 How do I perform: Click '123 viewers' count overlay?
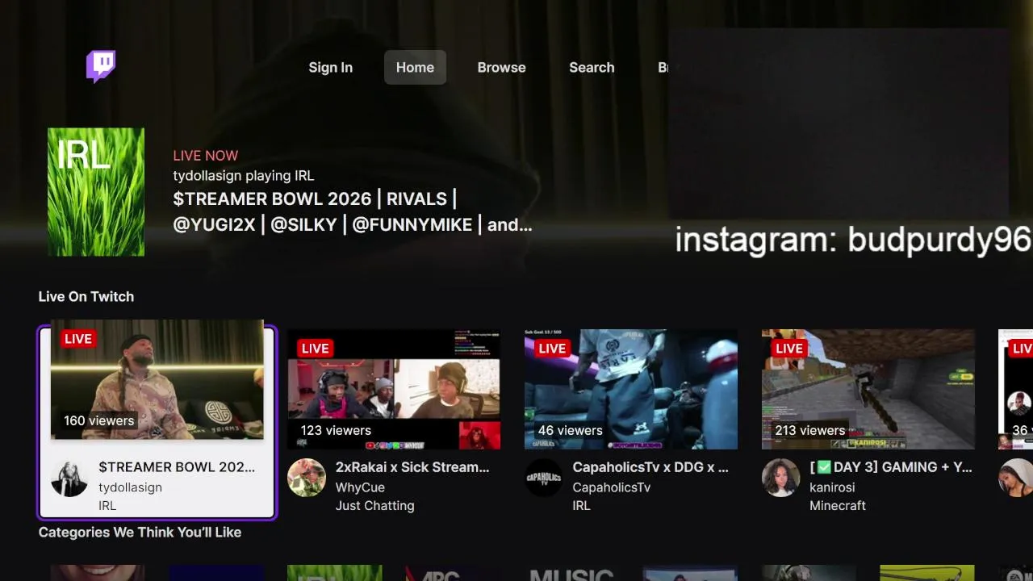tap(336, 430)
